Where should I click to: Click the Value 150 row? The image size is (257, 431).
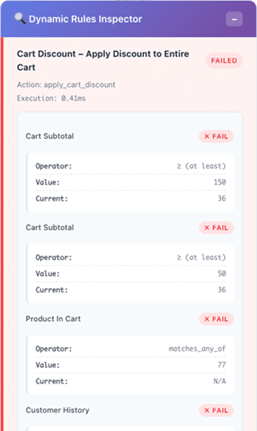pyautogui.click(x=131, y=182)
